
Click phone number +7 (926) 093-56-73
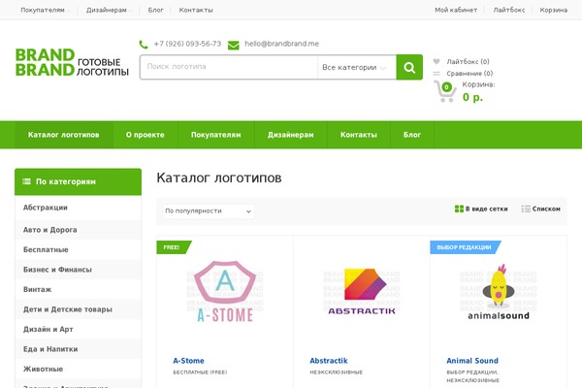click(187, 44)
